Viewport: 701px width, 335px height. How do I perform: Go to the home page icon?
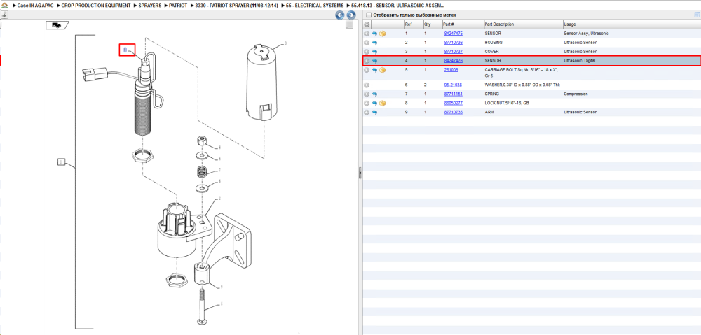coord(5,6)
